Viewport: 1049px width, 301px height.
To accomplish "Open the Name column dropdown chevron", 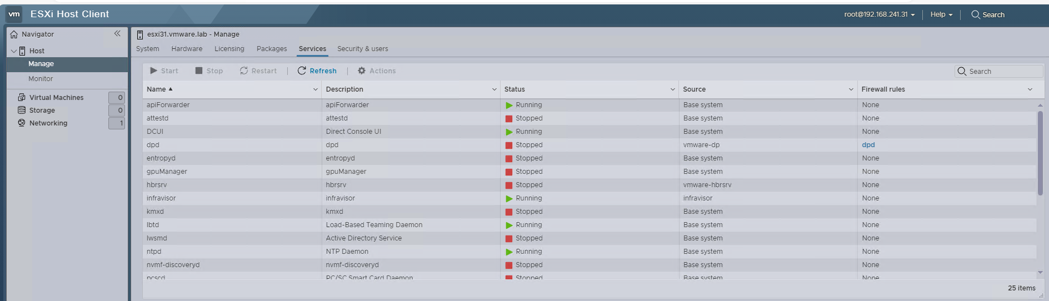I will [x=316, y=89].
